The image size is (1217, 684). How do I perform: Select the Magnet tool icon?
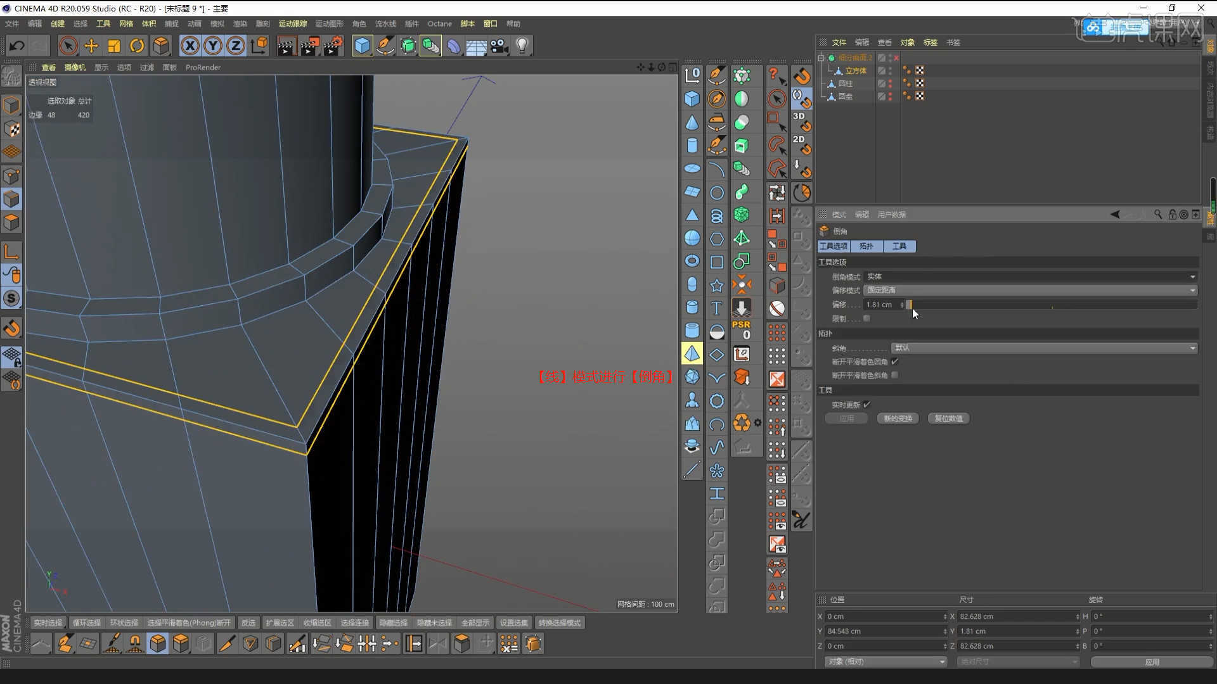click(134, 643)
